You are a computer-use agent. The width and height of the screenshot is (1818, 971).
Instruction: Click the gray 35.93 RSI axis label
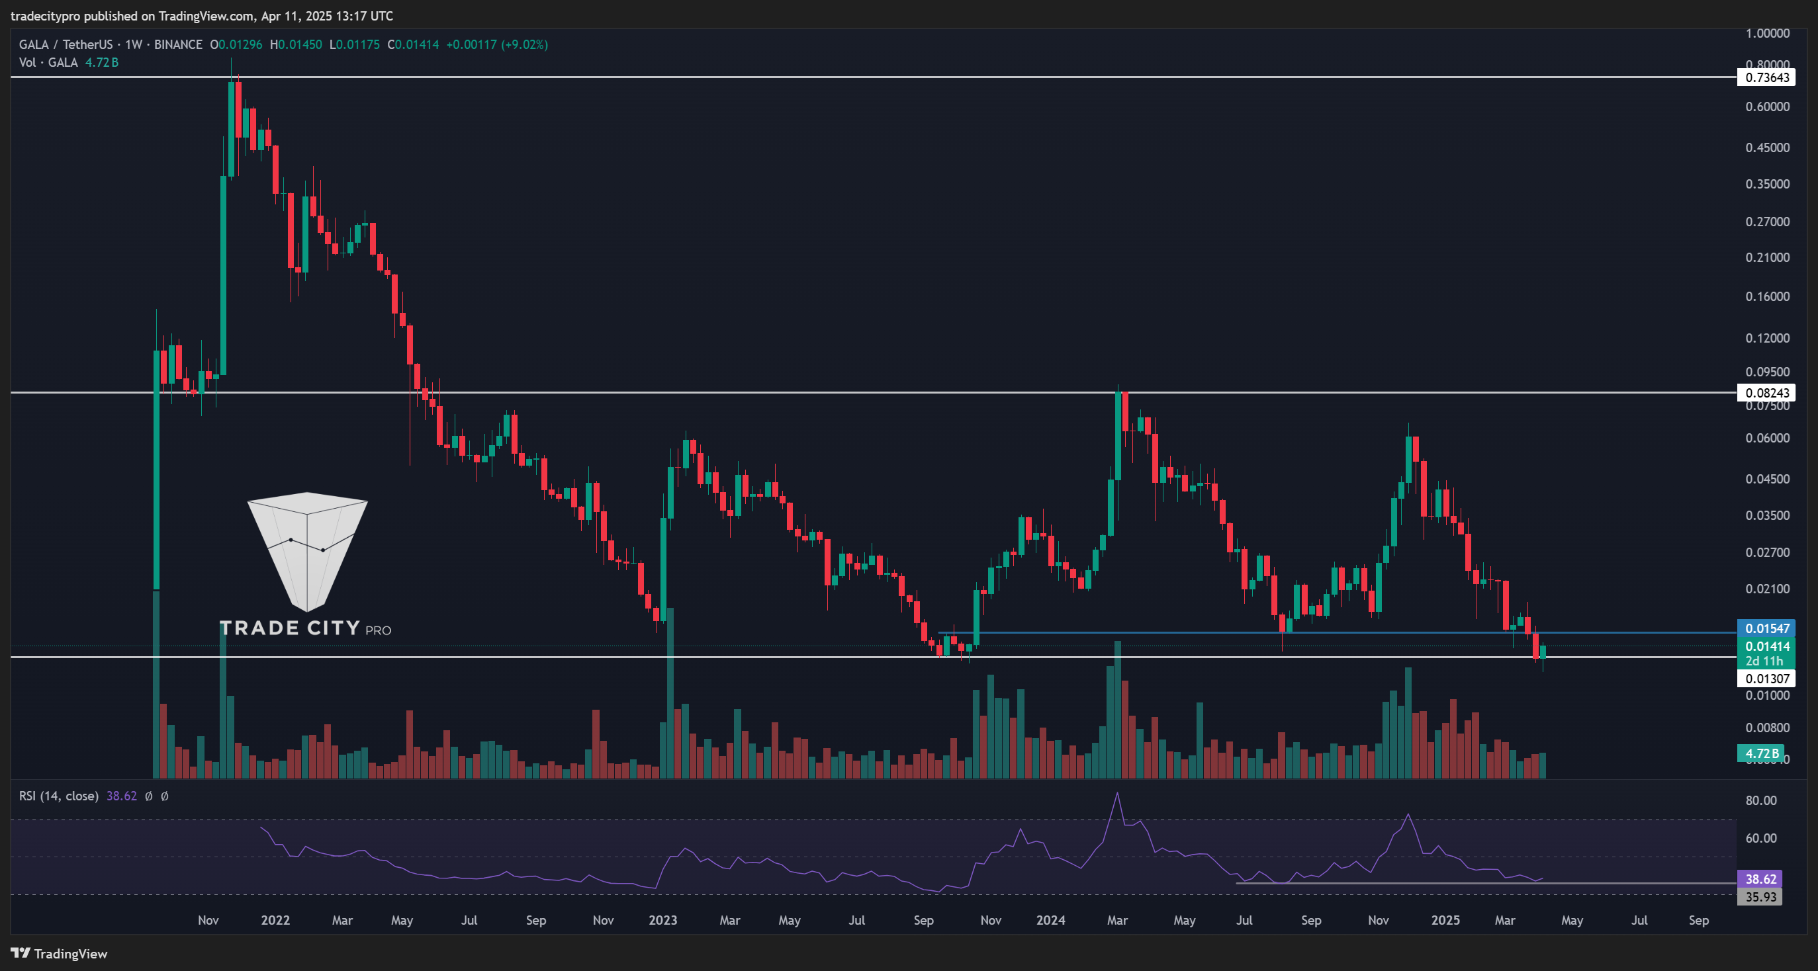pyautogui.click(x=1760, y=897)
